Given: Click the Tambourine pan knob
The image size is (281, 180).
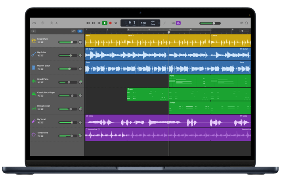Looking at the screenshot, I should coord(80,136).
